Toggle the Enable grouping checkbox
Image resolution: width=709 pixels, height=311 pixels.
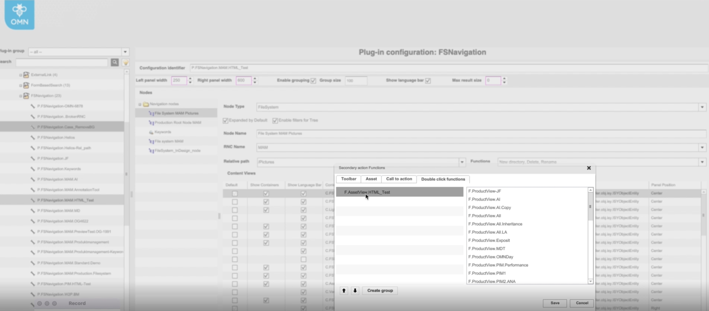(313, 80)
